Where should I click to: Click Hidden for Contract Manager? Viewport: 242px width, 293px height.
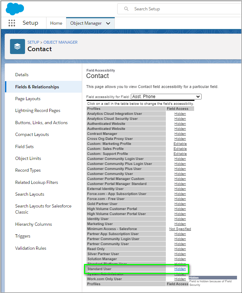click(180, 134)
